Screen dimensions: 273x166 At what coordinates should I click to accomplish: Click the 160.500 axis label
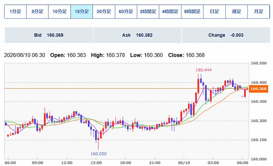tap(259, 63)
